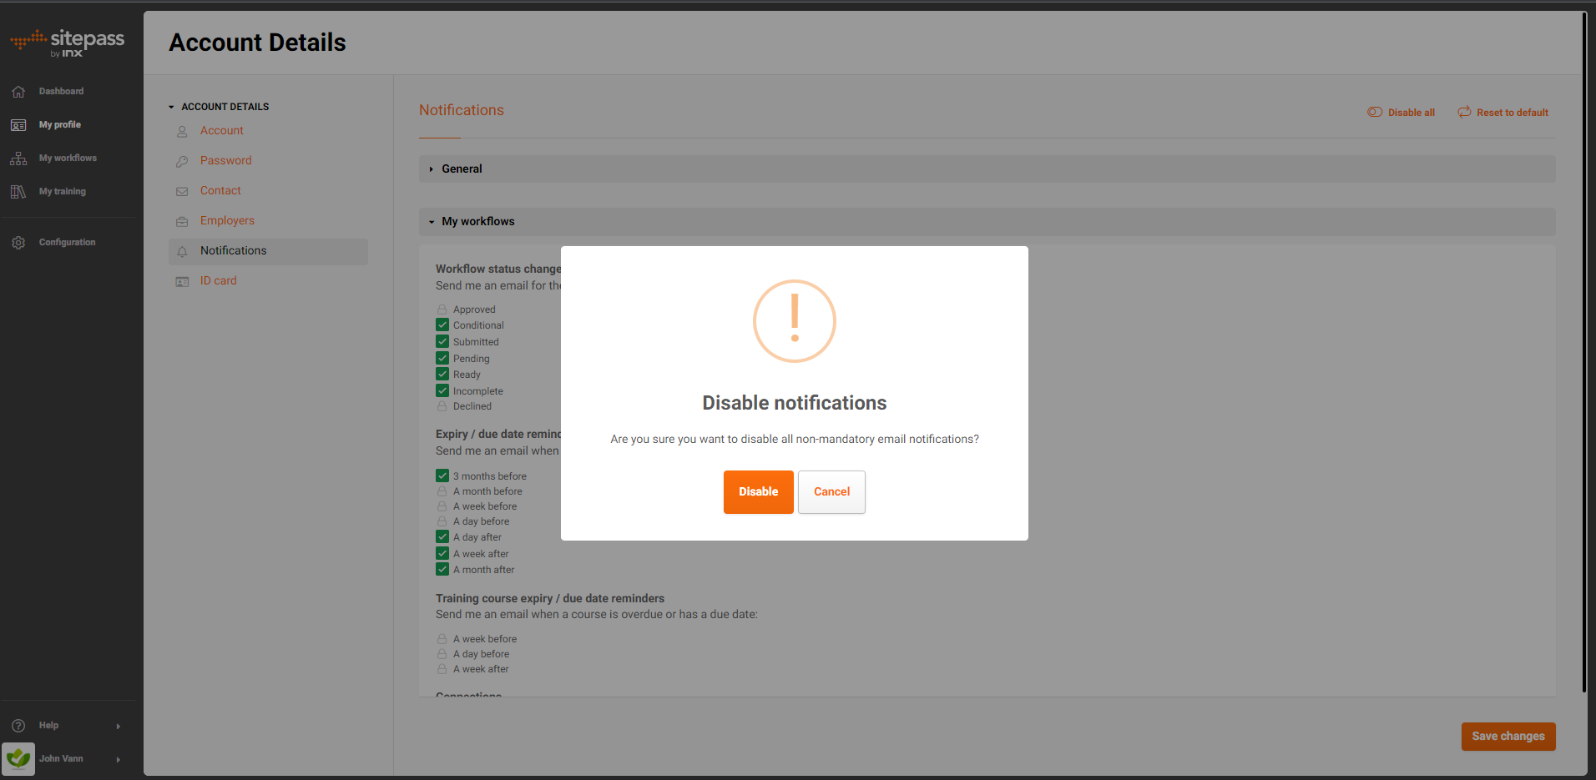Click lock icon beside A day before under Expiry
1596x780 pixels.
(442, 521)
